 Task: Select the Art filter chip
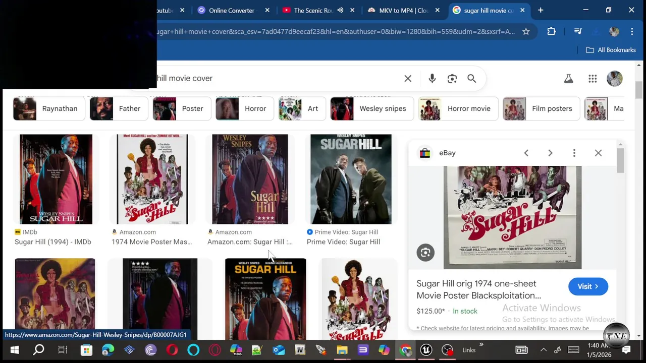pyautogui.click(x=302, y=108)
